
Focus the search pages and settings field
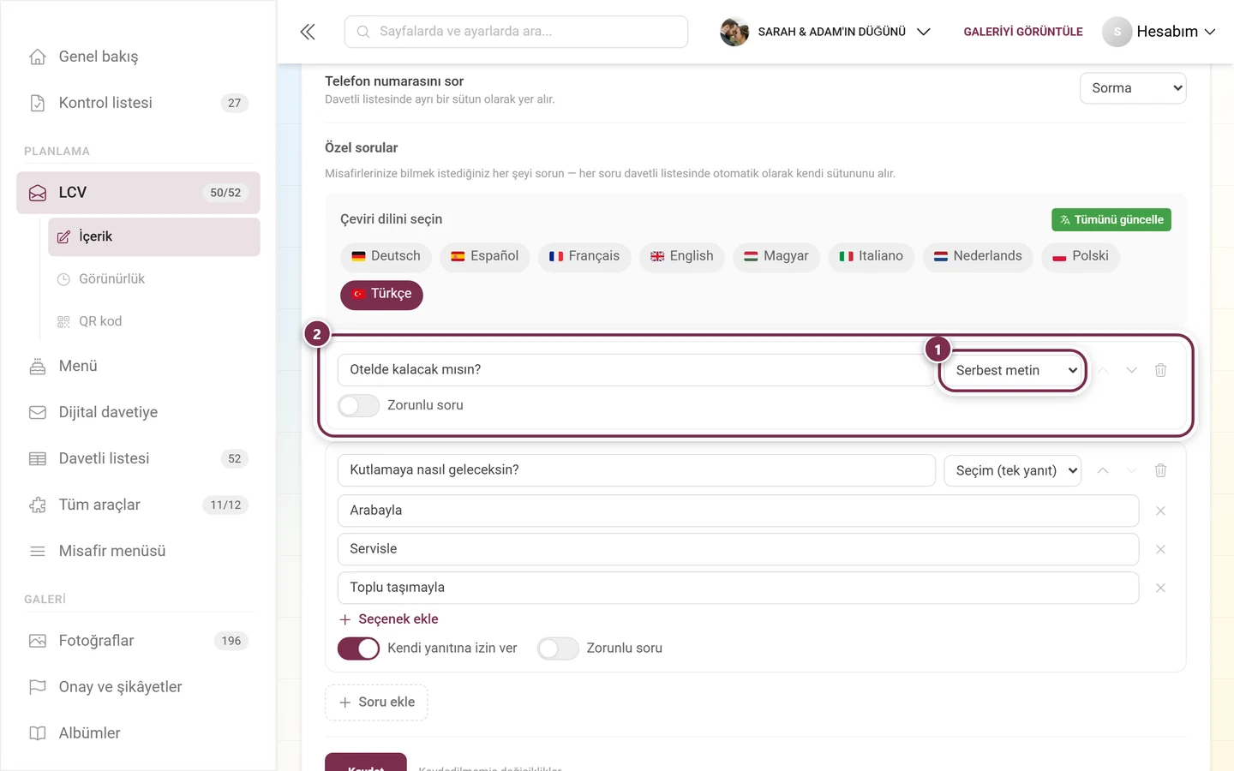pyautogui.click(x=516, y=32)
